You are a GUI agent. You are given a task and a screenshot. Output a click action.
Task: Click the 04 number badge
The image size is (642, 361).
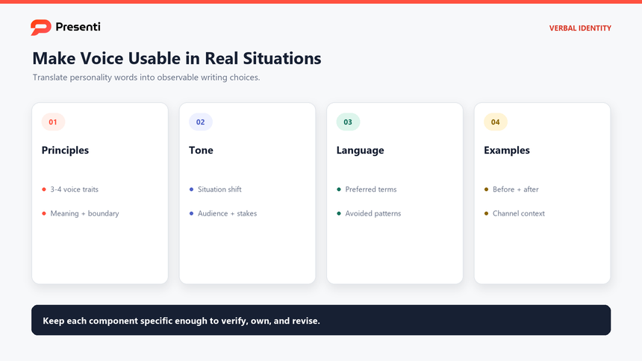496,122
